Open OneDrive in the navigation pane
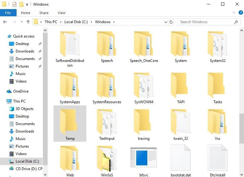 point(21,91)
